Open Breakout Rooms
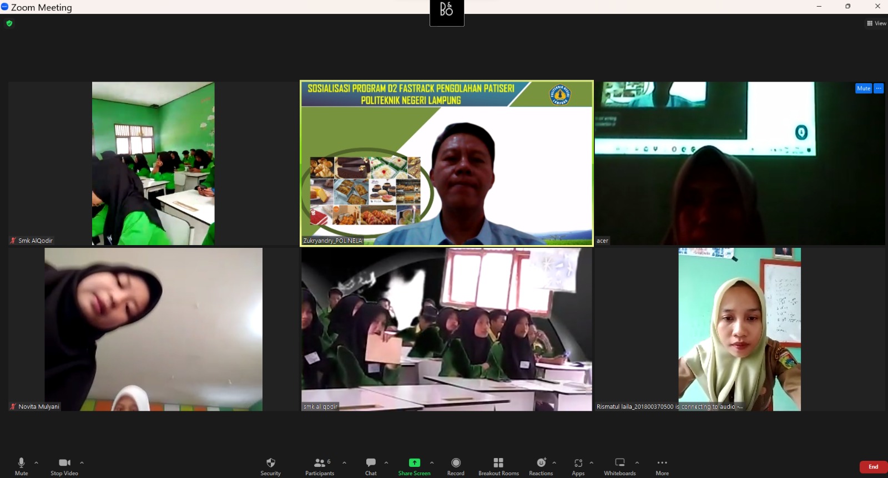The image size is (888, 478). (498, 466)
